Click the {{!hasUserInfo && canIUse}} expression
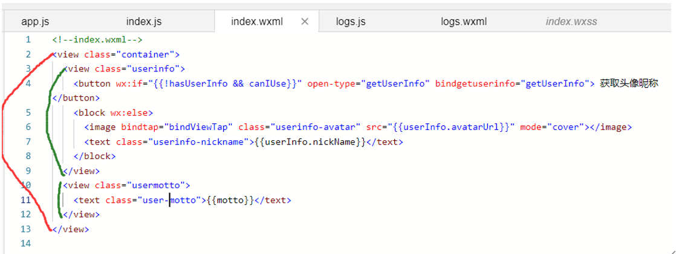The height and width of the screenshot is (254, 676). tap(226, 83)
